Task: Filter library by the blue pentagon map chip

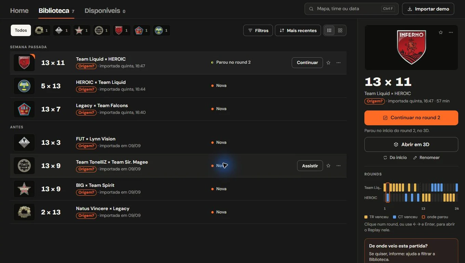Action: point(142,30)
